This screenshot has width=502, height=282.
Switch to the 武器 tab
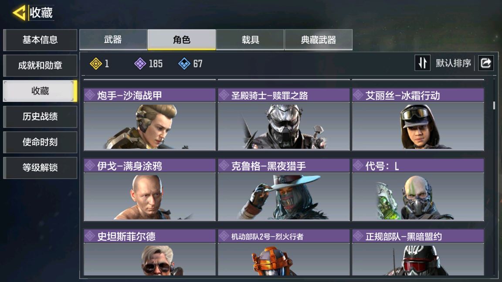click(113, 40)
